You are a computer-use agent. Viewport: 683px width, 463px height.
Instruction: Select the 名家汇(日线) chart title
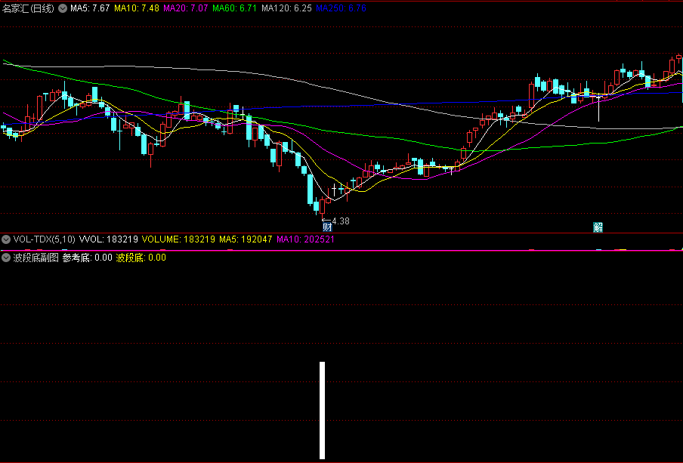[x=28, y=8]
